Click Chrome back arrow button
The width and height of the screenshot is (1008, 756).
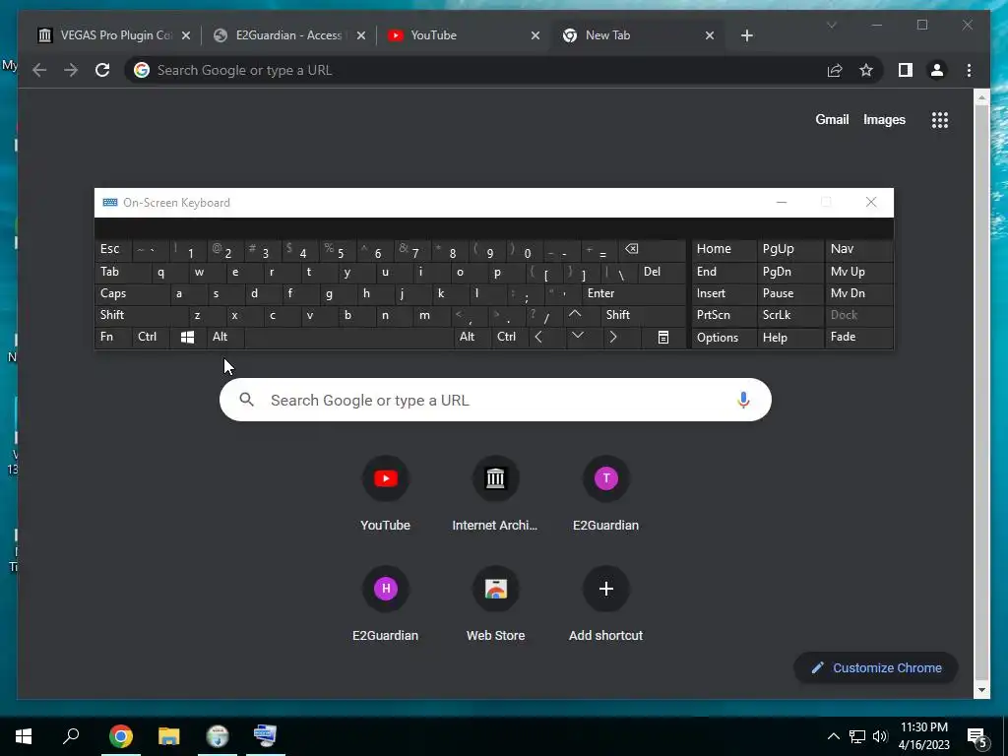pyautogui.click(x=39, y=70)
